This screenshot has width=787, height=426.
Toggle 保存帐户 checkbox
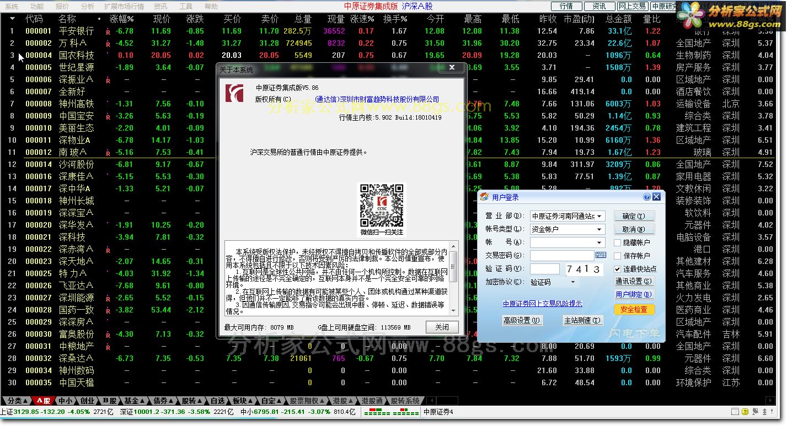618,256
